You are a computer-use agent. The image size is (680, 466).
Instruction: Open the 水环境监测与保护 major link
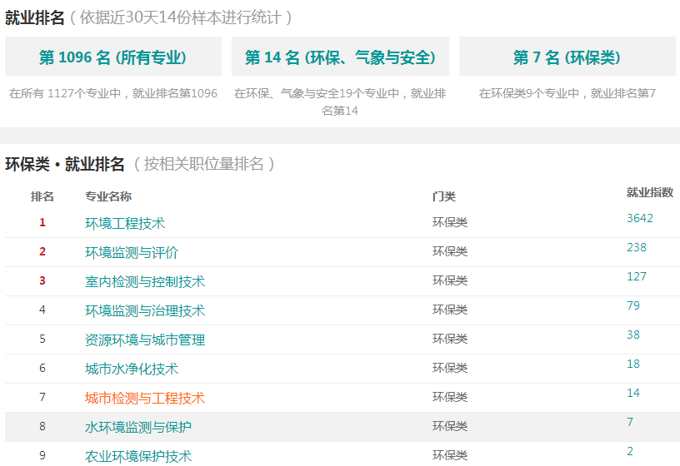pos(138,427)
